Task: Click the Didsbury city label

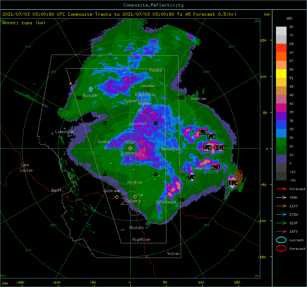Action: tap(129, 153)
